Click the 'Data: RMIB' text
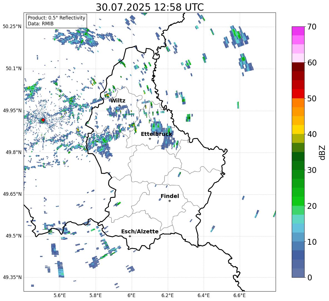 click(41, 24)
